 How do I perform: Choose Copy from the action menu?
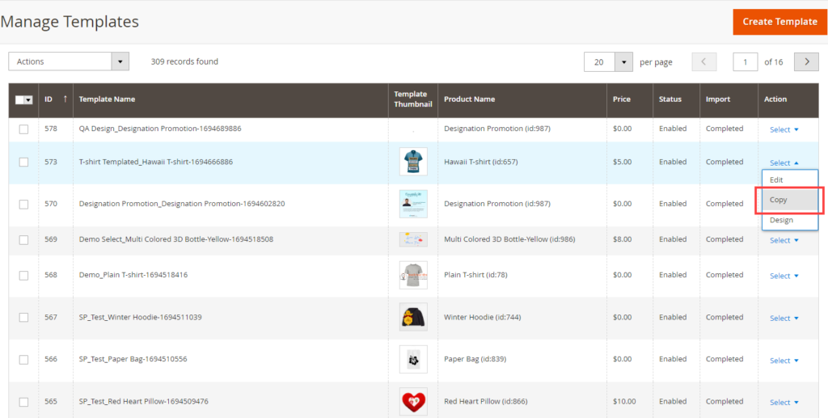[x=779, y=200]
